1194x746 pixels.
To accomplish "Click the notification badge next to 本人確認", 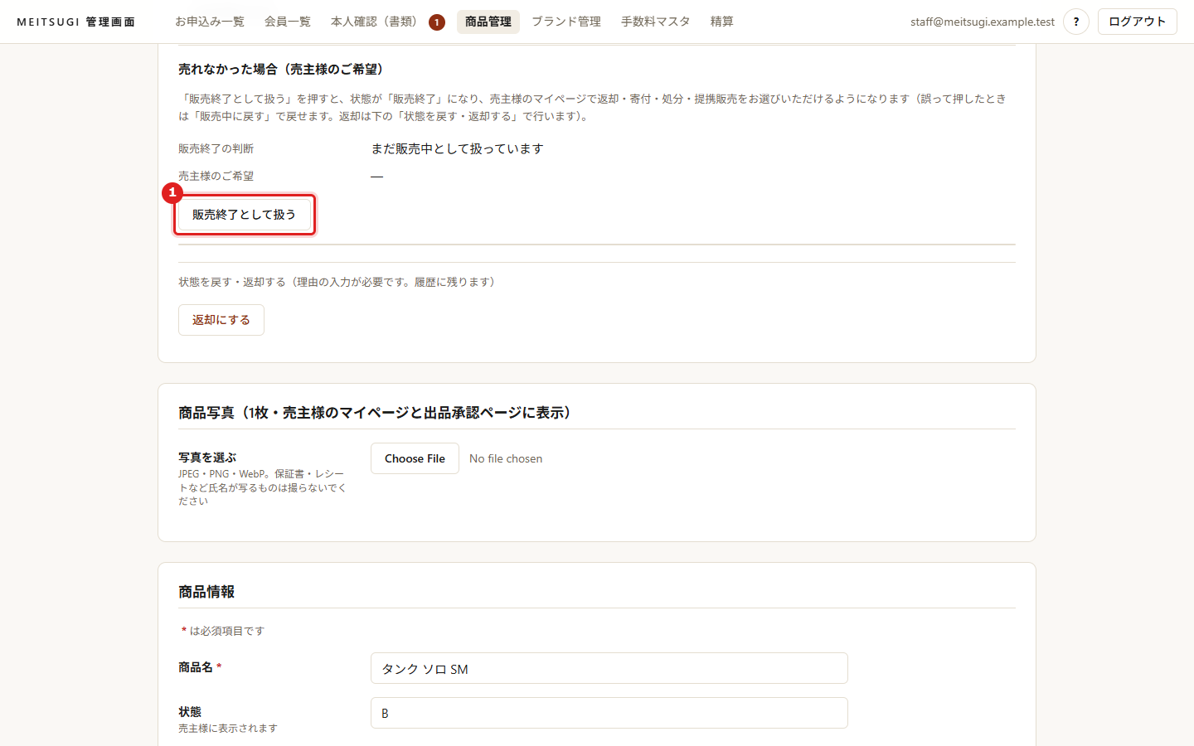I will point(437,22).
